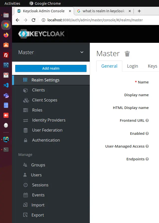Click the Add realm button
159x223 pixels.
(x=51, y=68)
